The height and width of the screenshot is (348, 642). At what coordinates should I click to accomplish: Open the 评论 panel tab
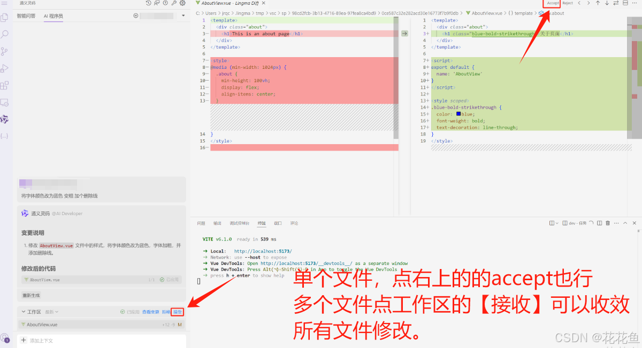(294, 223)
